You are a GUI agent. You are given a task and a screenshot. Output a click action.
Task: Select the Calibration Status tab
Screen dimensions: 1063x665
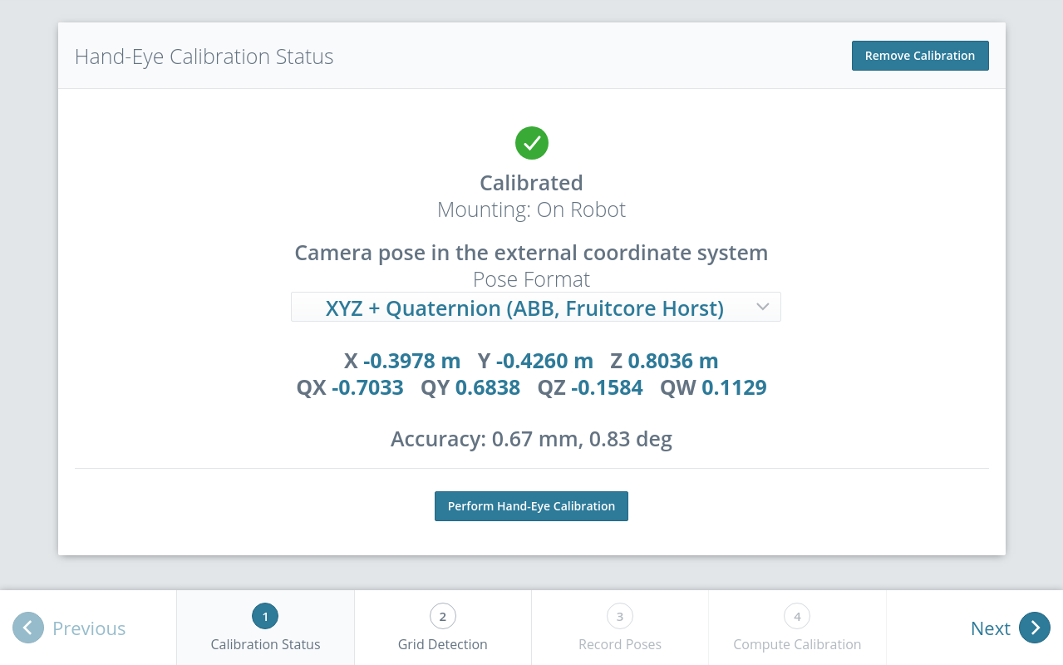click(265, 628)
